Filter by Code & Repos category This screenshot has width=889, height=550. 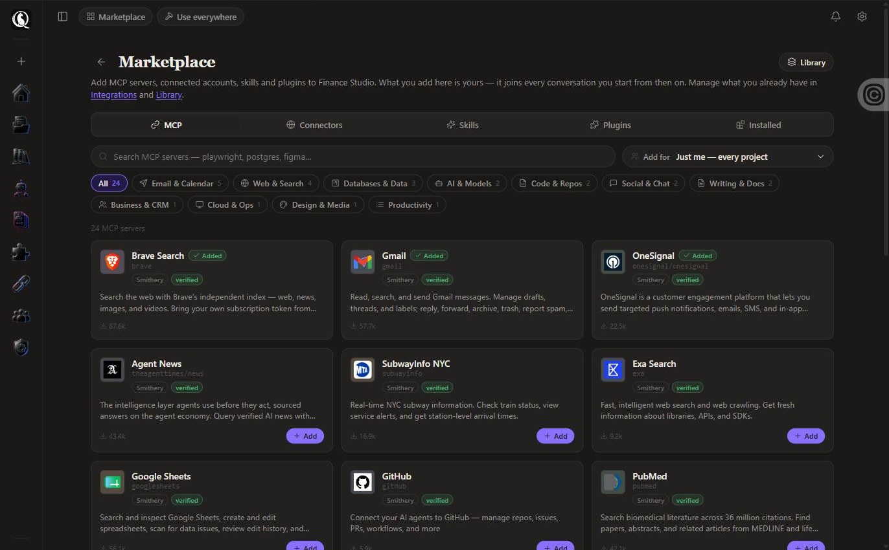[x=554, y=183]
